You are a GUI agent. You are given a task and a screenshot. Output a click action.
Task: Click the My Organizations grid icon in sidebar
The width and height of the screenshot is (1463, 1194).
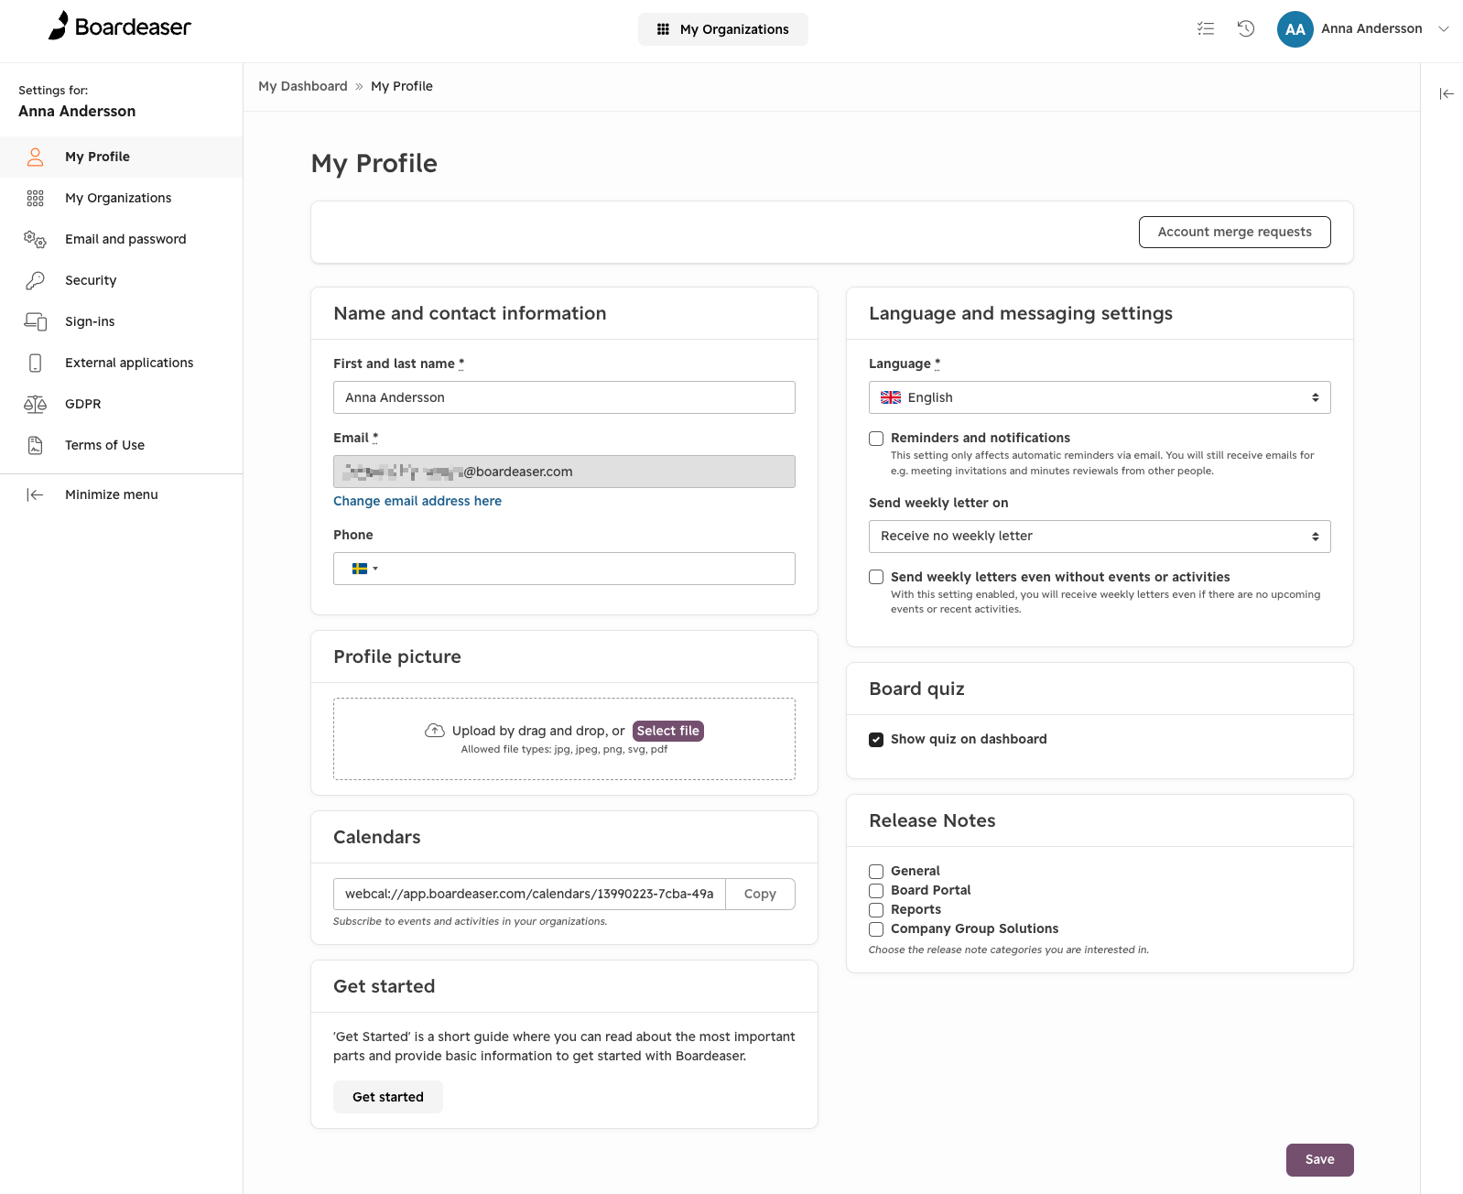coord(35,198)
